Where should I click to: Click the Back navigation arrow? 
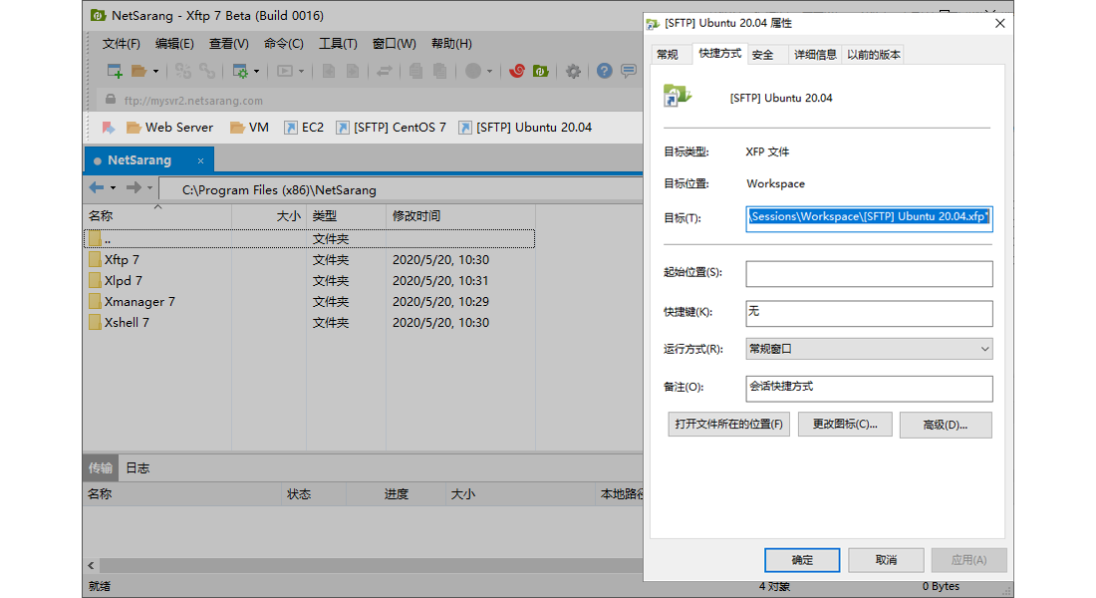coord(97,187)
